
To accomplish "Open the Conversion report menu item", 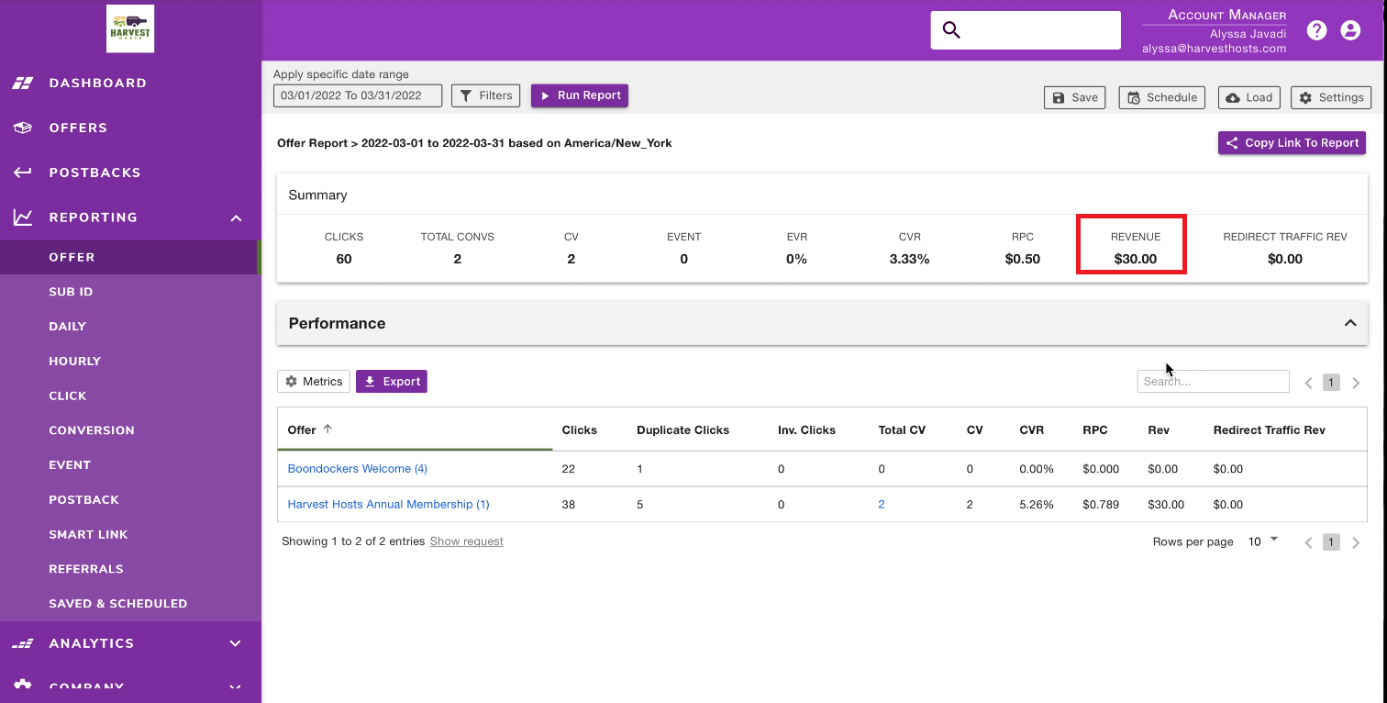I will (x=92, y=430).
